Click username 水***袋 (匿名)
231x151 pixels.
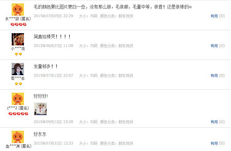point(18,19)
